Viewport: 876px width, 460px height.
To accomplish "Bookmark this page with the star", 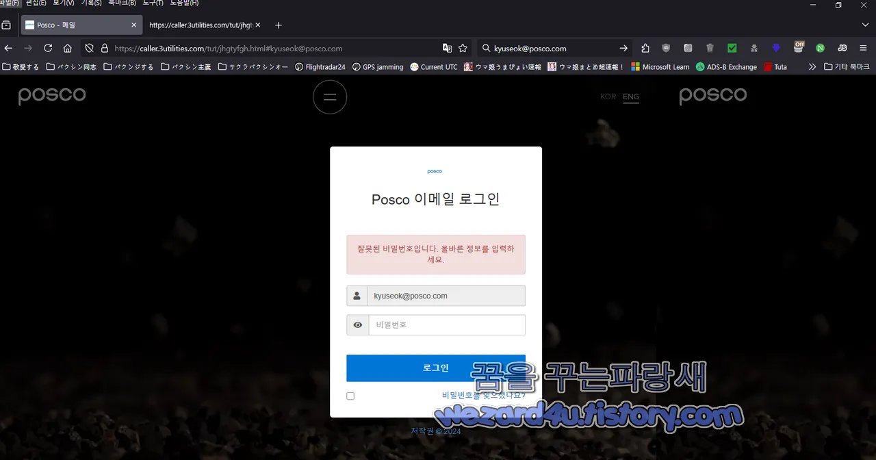I will pos(463,48).
